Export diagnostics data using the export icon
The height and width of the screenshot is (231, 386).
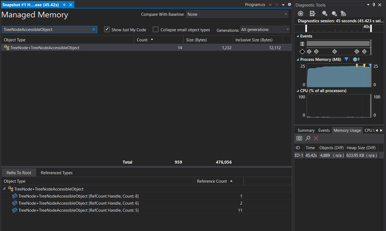coord(312,13)
